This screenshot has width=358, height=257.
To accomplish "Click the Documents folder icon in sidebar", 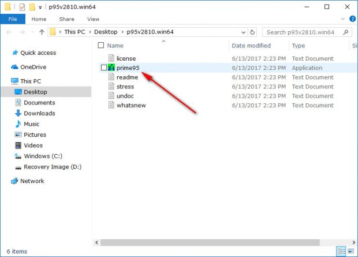I will click(18, 103).
